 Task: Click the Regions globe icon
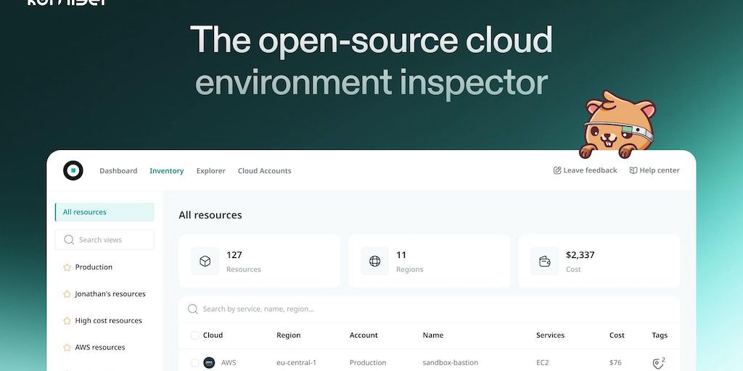pyautogui.click(x=375, y=261)
